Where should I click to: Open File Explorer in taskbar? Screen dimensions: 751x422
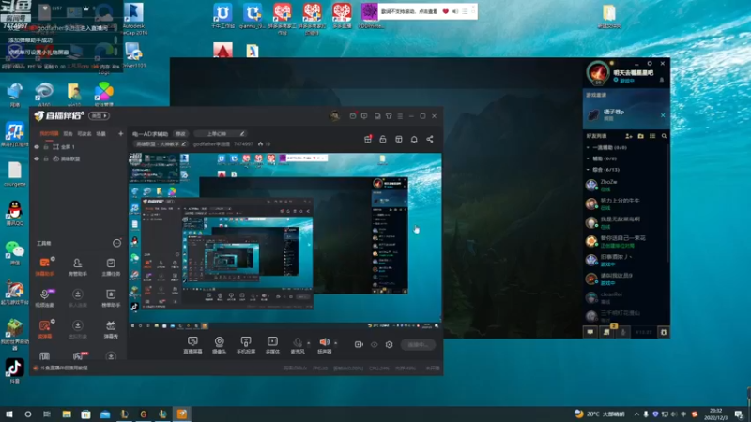pyautogui.click(x=67, y=414)
